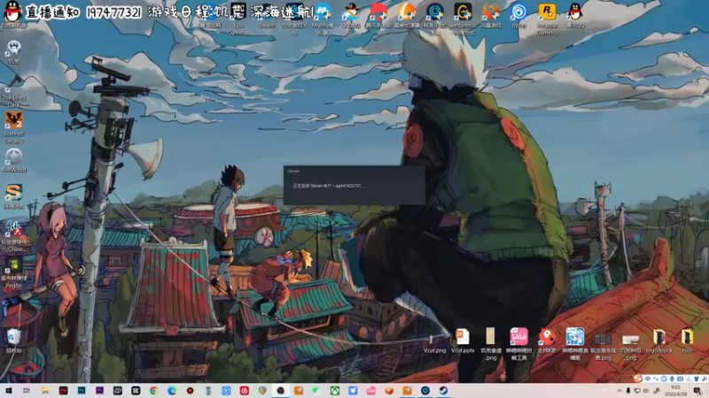Select the Peglin desktop shortcut
Screen dimensions: 709x398
tap(13, 272)
